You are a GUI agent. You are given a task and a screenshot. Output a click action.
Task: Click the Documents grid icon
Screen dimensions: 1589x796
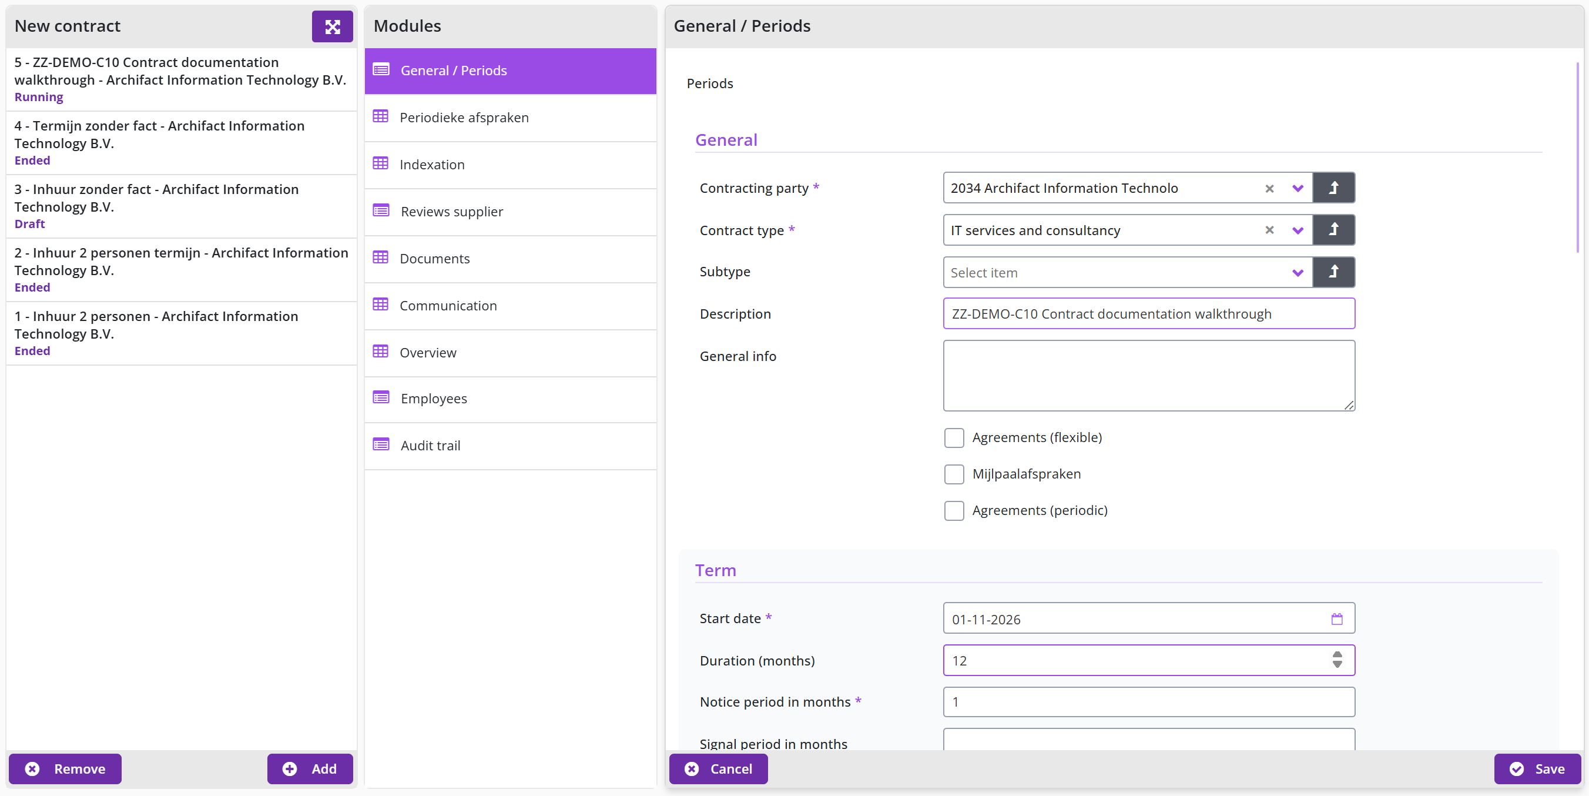(381, 257)
